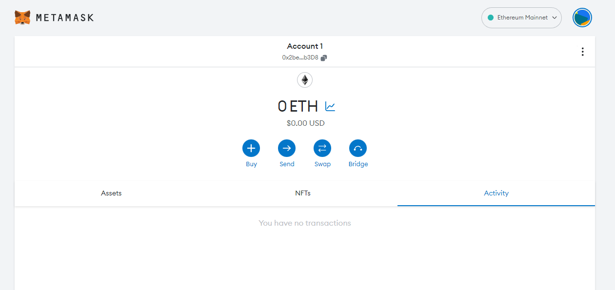Screen dimensions: 615x290
Task: Click the Account 1 name label
Action: 305,46
